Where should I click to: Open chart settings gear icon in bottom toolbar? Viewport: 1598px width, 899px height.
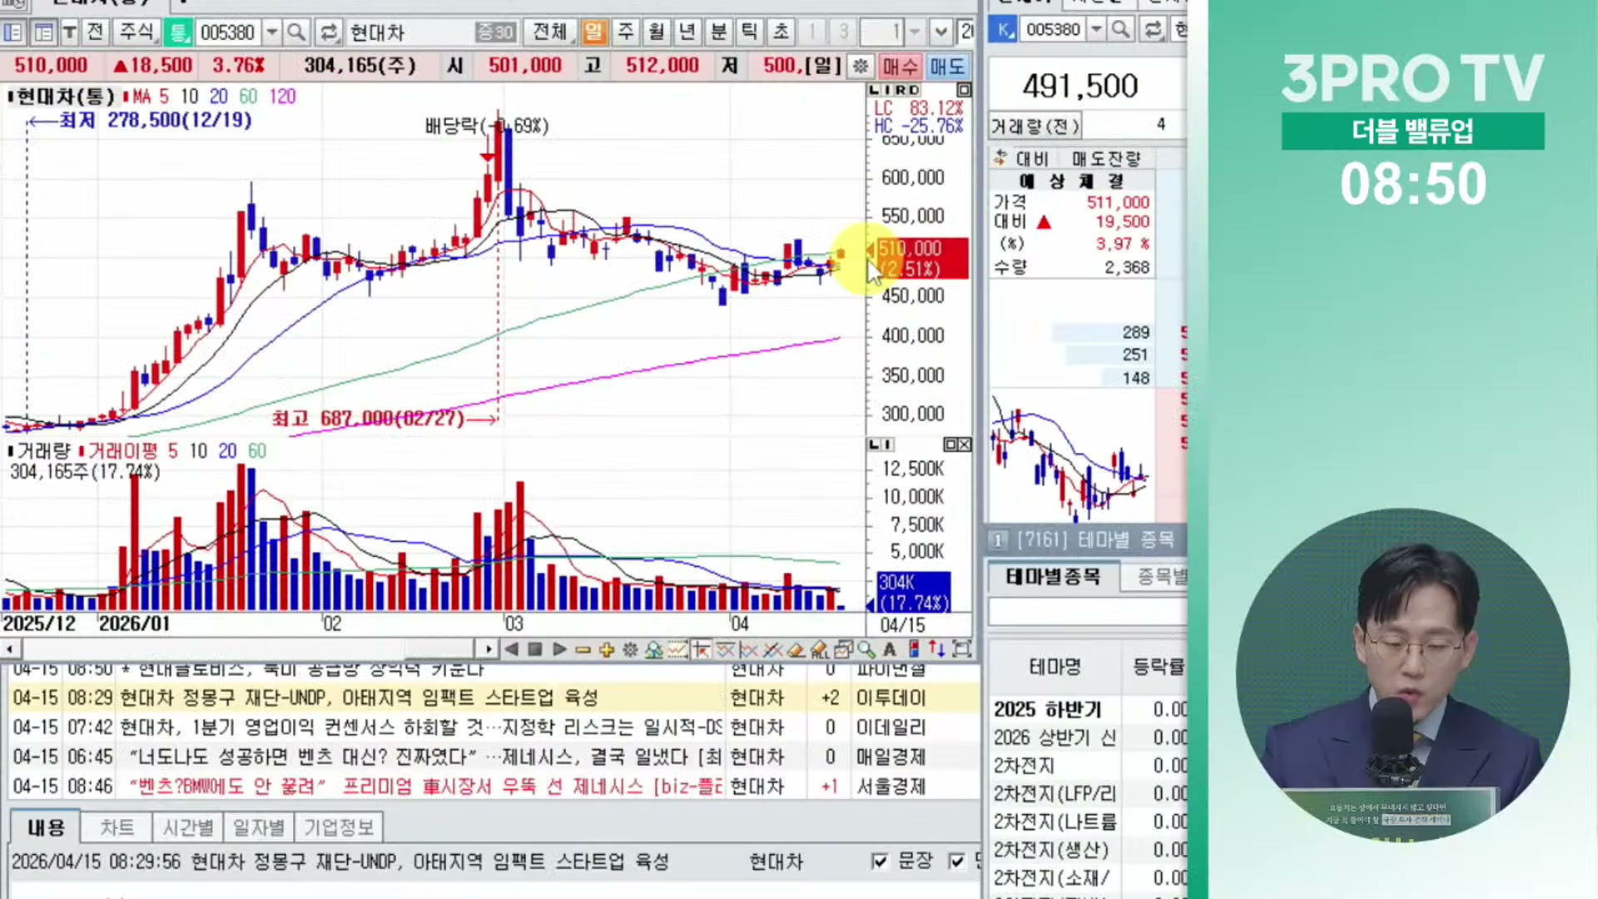click(630, 649)
